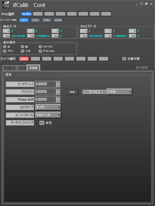155x206 pixels.
Task: Enable the 自動切替 checkbox
Action: pos(124,59)
